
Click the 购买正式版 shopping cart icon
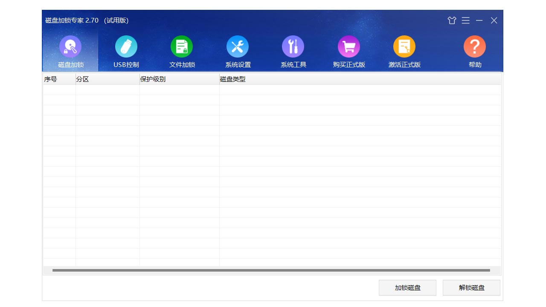coord(349,47)
